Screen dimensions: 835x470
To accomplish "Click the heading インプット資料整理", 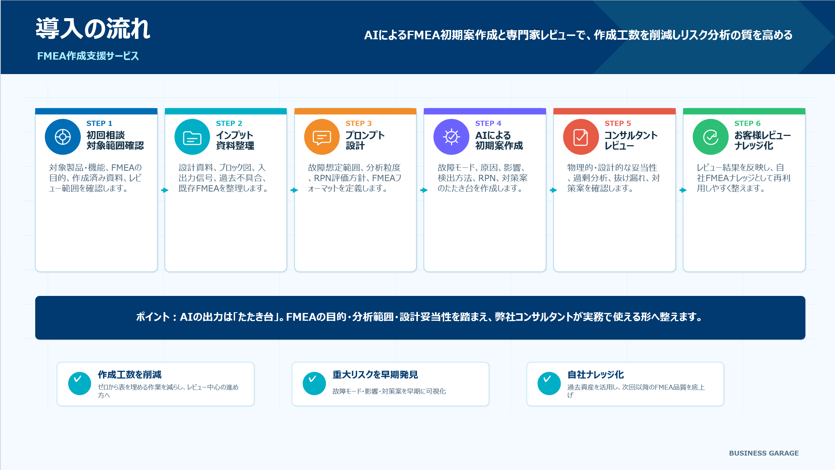I will [235, 140].
